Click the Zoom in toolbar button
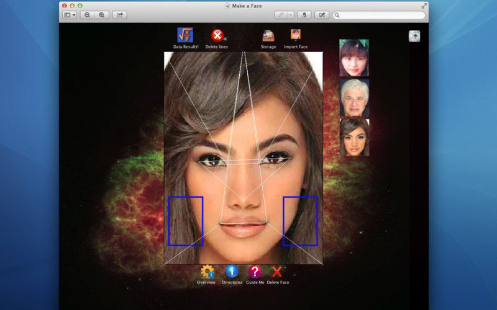497x310 pixels. coord(102,15)
